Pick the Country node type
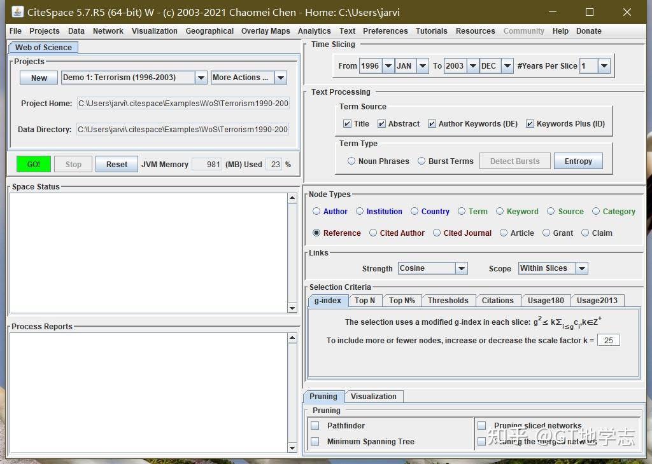The width and height of the screenshot is (652, 464). pos(415,211)
